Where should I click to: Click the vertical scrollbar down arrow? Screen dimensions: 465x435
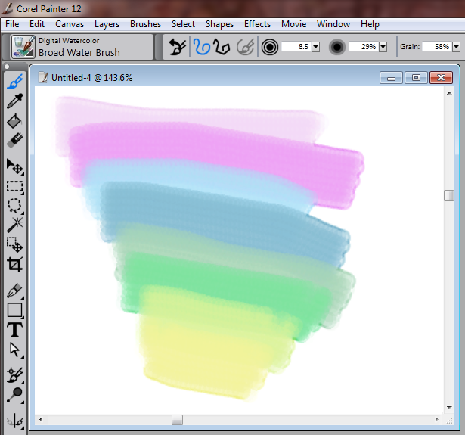coord(449,408)
